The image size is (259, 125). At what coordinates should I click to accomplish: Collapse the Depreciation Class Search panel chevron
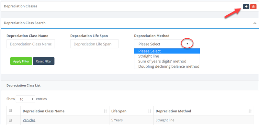click(x=255, y=23)
